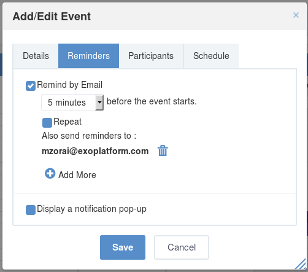Screen dimensions: 308x272
Task: Tick the Display a notification pop-up checkbox
Action: pos(31,210)
